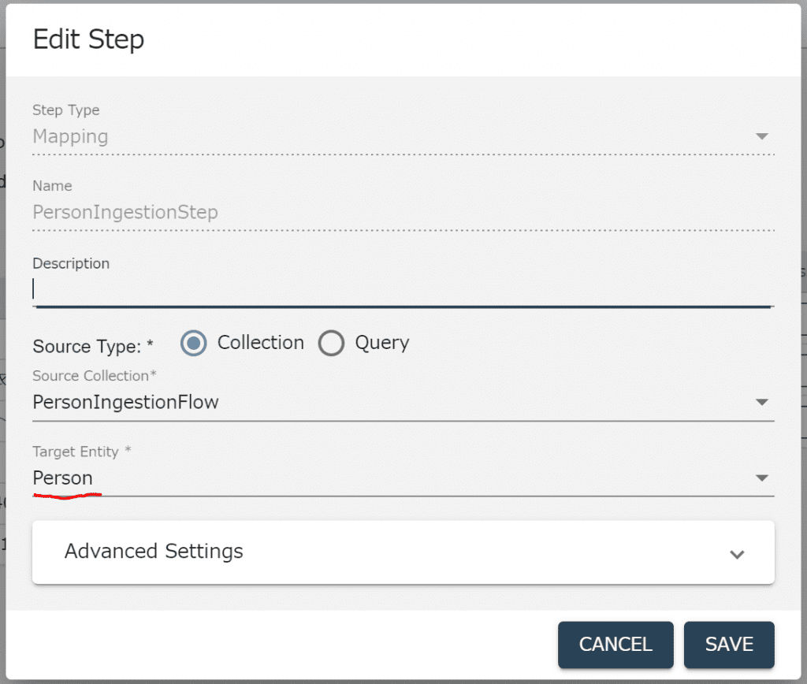Screen dimensions: 807x684
Task: Open the Target Entity dropdown arrow
Action: [x=761, y=478]
